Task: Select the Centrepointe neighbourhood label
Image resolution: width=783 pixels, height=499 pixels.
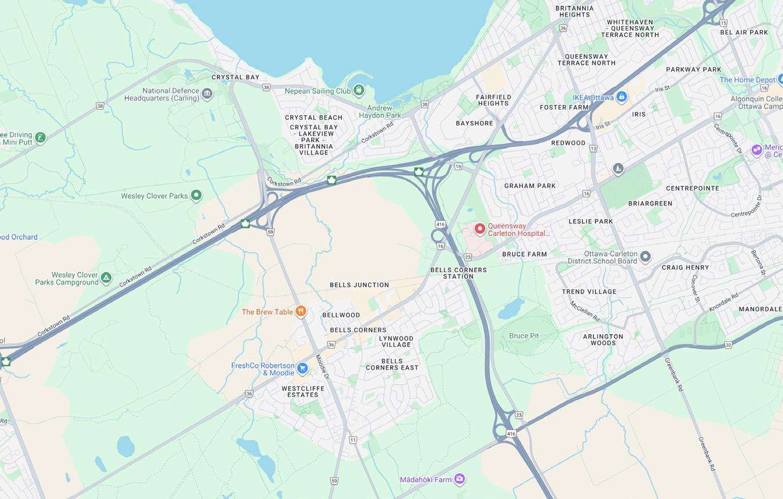Action: (x=692, y=188)
